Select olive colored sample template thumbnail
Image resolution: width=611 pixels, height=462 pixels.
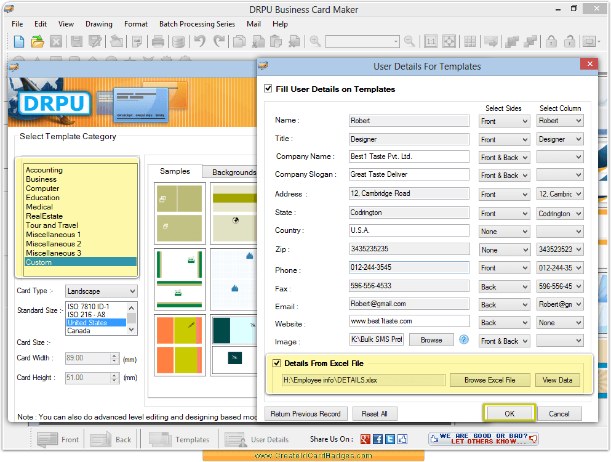[x=180, y=213]
